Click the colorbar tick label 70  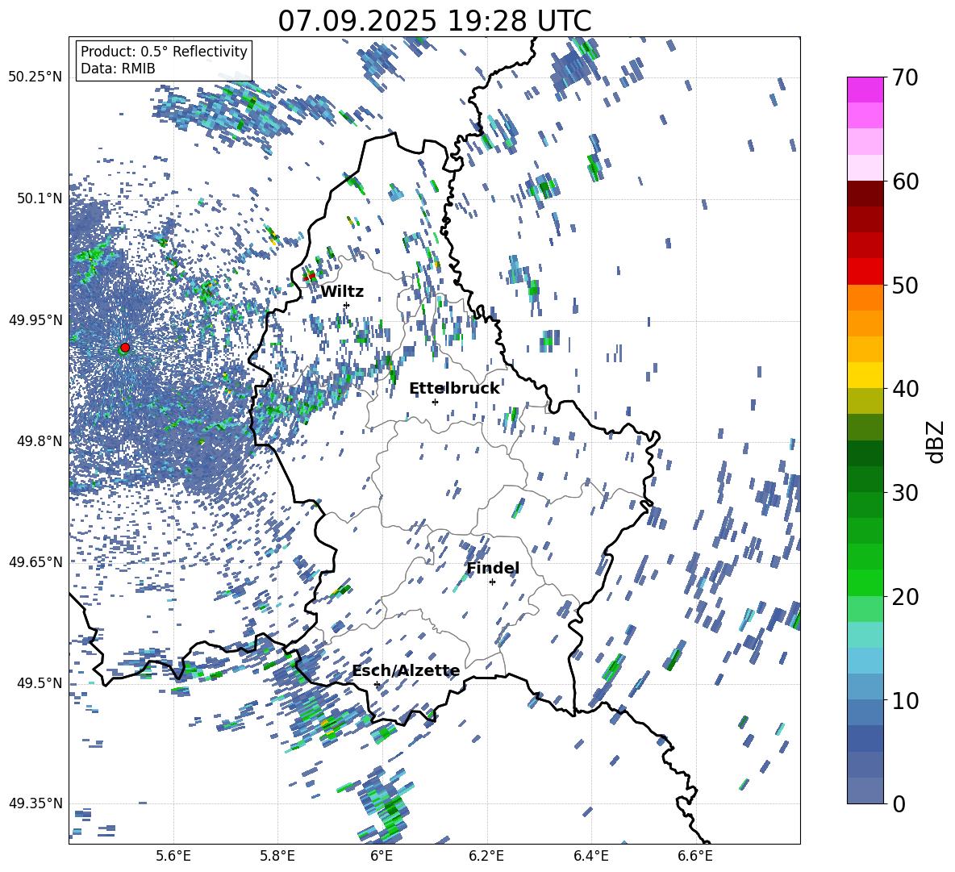tap(905, 77)
